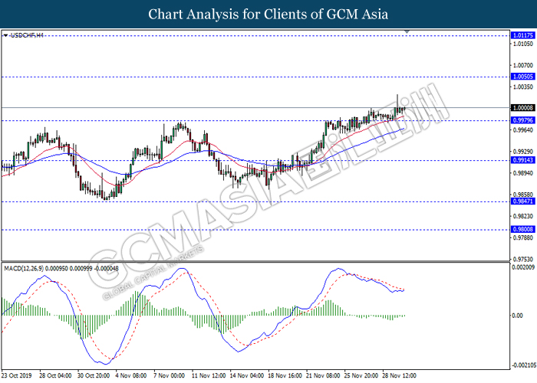Click the MACD 0.002009 scale value

[x=523, y=267]
